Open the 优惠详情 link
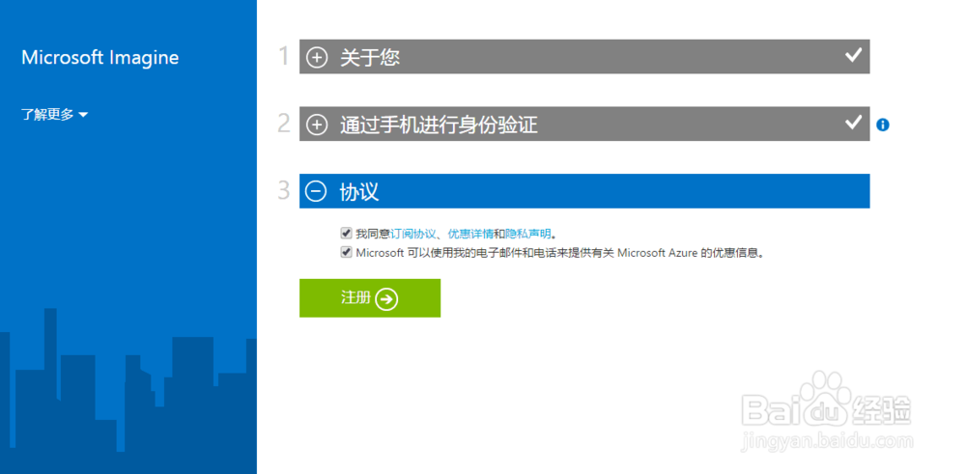The height and width of the screenshot is (474, 966). (470, 234)
